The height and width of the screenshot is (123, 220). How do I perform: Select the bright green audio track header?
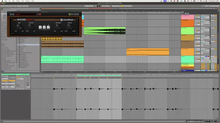[x=187, y=31]
